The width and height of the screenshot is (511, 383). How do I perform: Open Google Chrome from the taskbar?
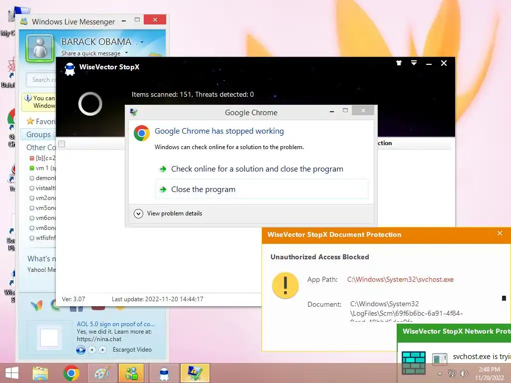(x=71, y=373)
